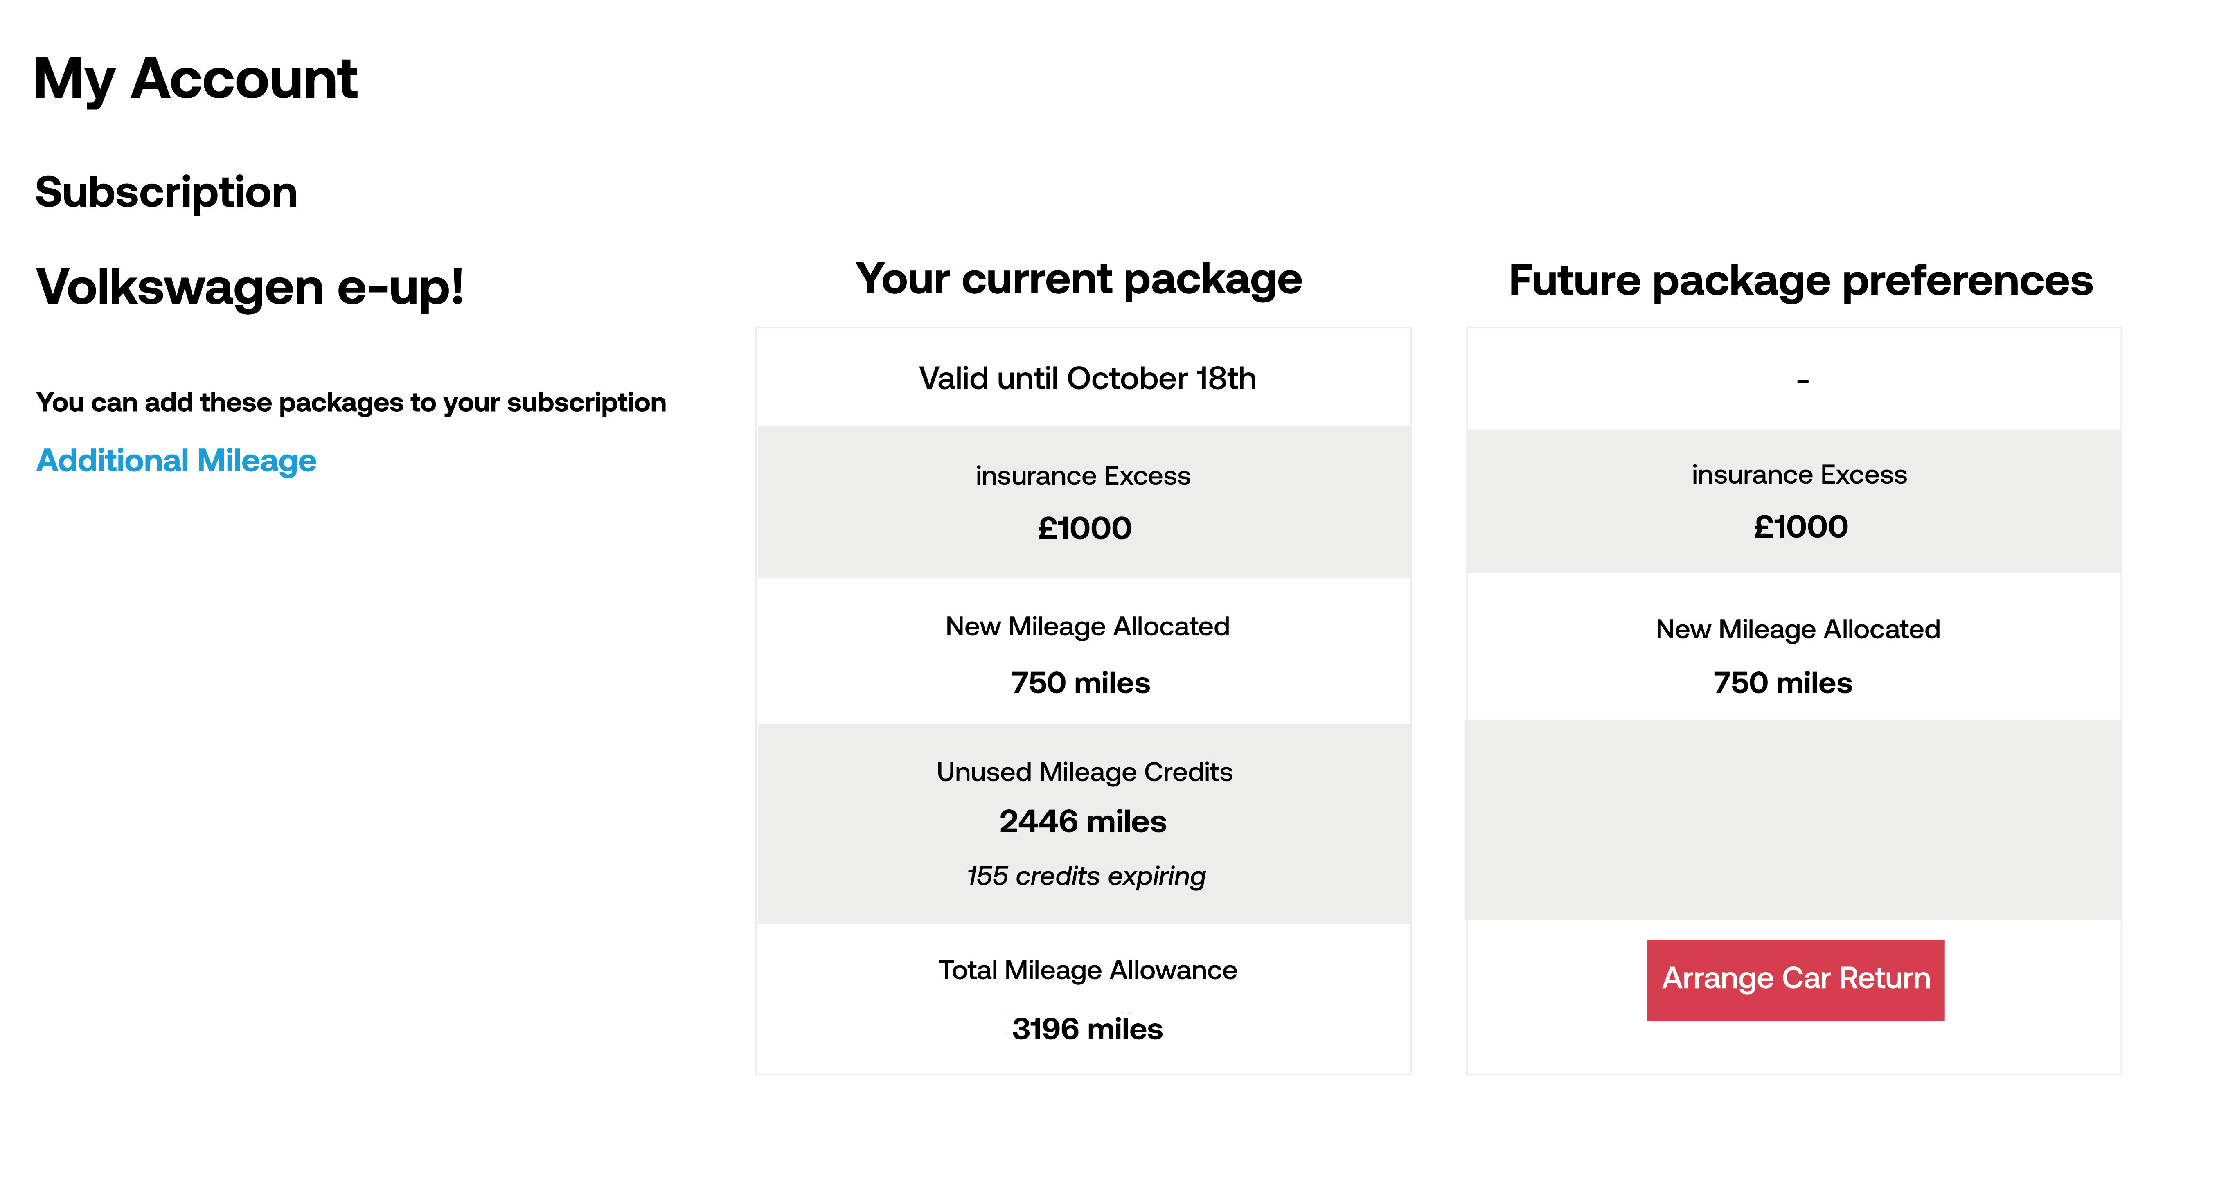Screen dimensions: 2217x1194
Task: Select the 2446 miles unused credits value
Action: [1083, 821]
